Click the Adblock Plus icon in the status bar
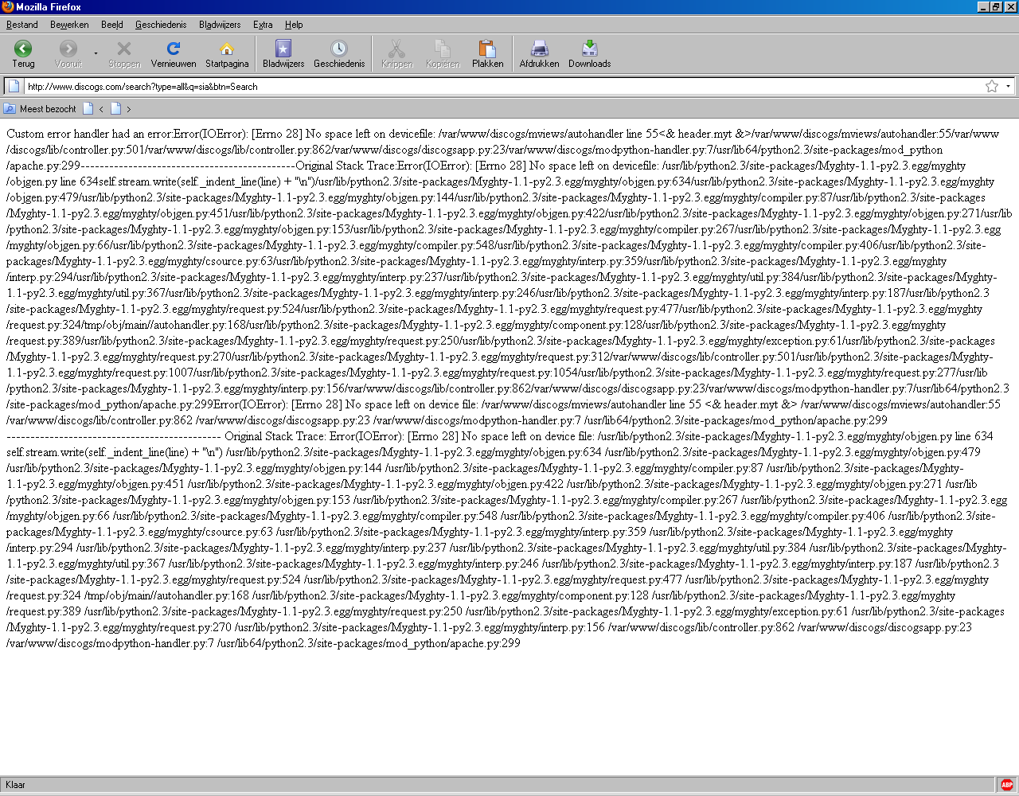Viewport: 1019px width, 796px height. pos(1007,784)
